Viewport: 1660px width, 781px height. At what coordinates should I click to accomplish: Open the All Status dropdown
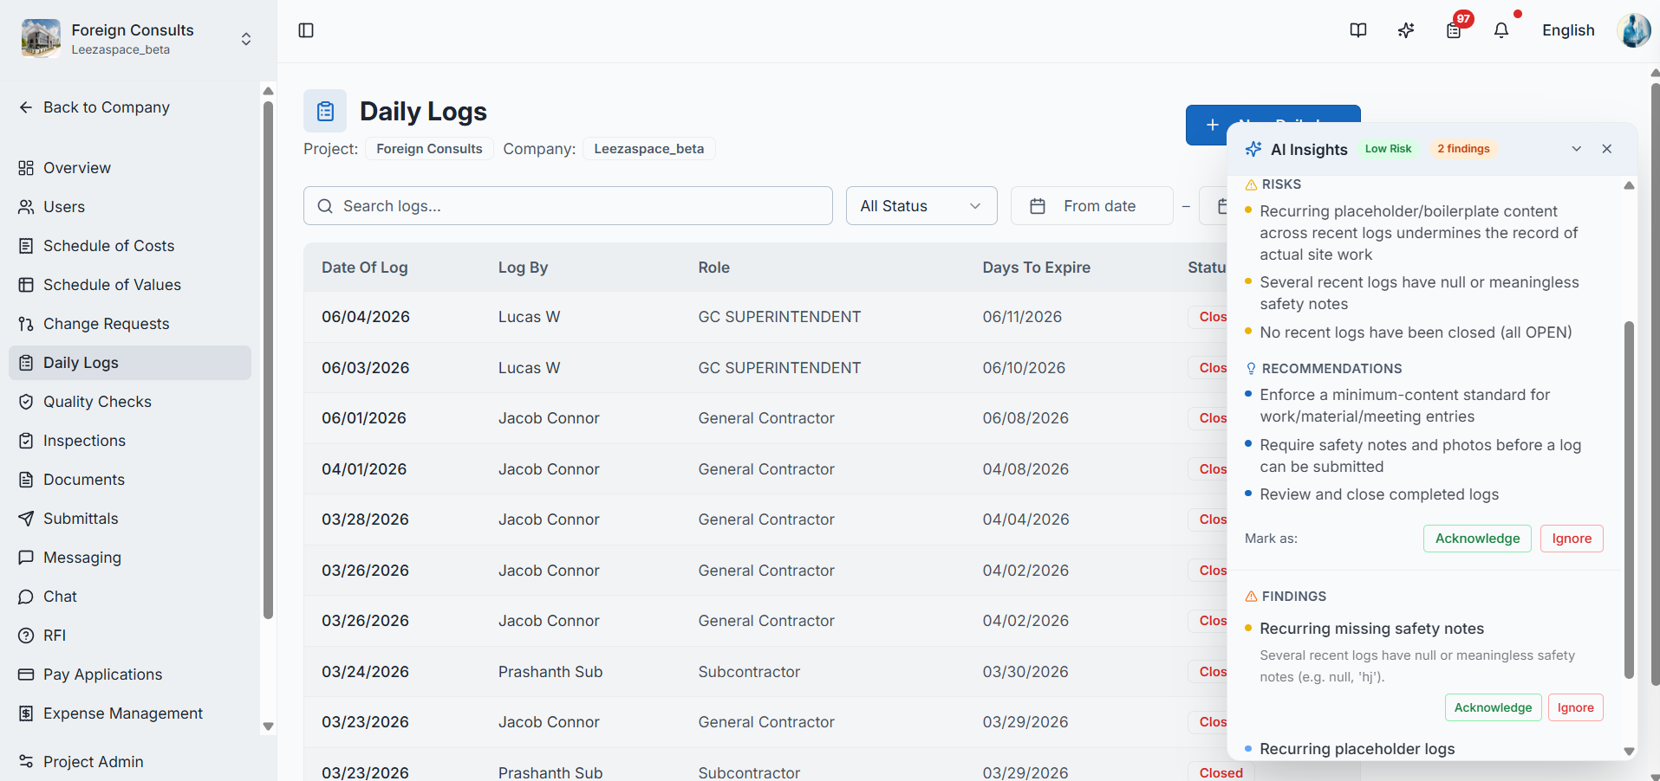921,206
